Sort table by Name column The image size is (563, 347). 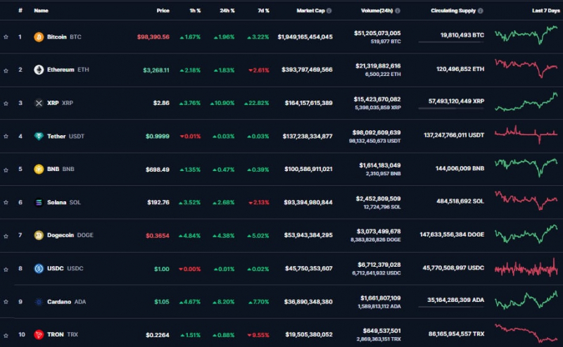point(41,11)
